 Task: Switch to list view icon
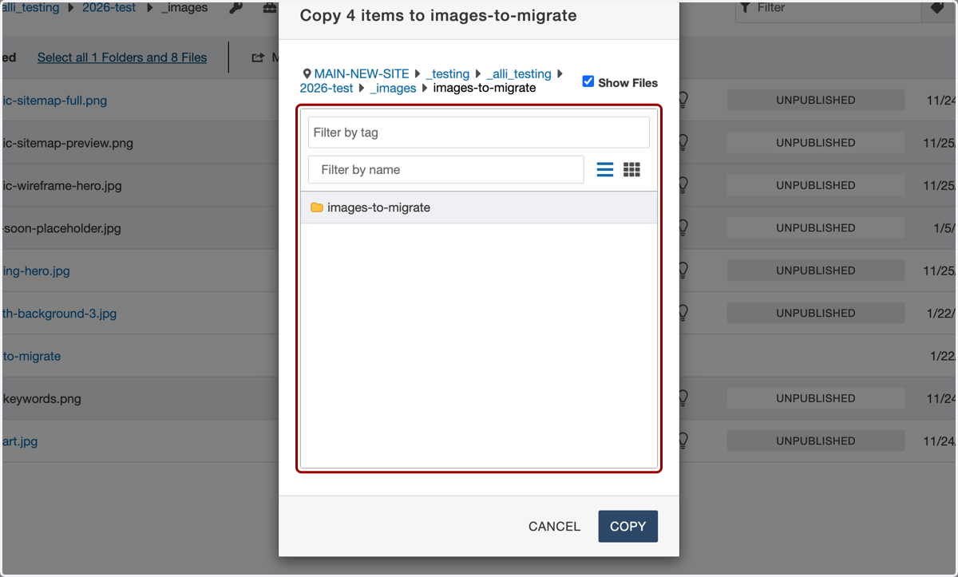(x=605, y=169)
